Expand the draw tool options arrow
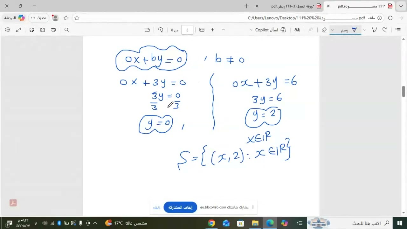 [x=333, y=30]
